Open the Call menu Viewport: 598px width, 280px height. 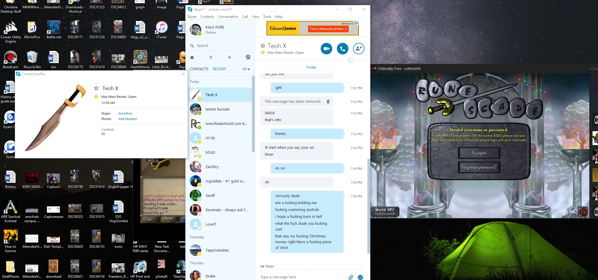tap(245, 17)
